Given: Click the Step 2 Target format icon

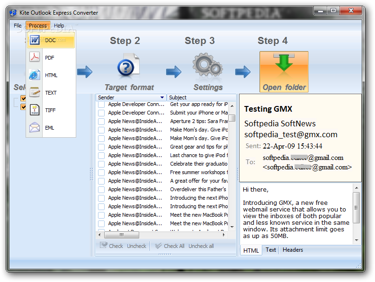Looking at the screenshot, I should (128, 65).
